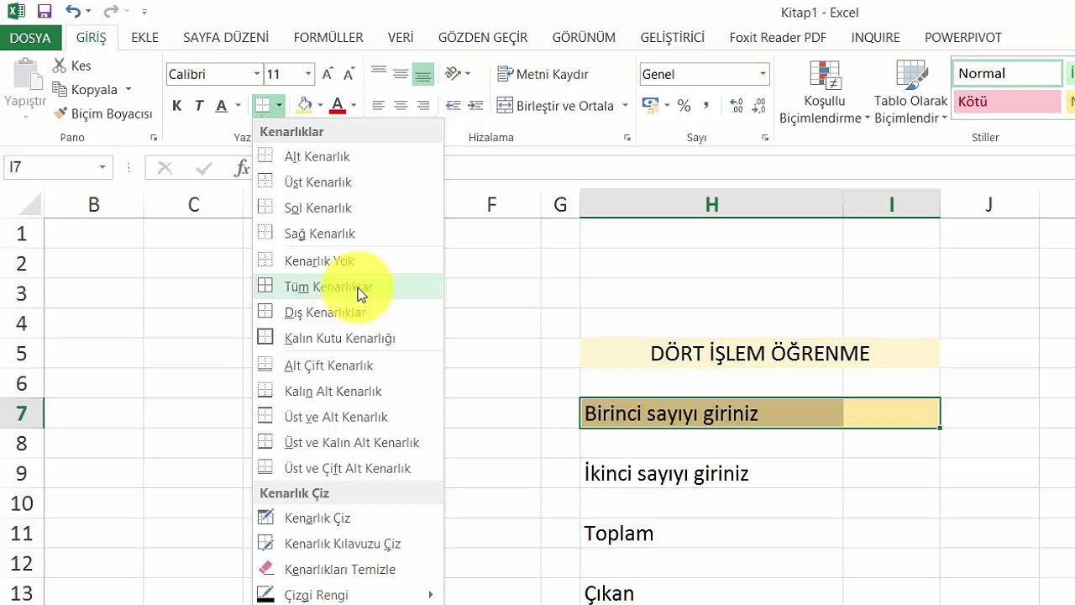The width and height of the screenshot is (1075, 605).
Task: Align text right
Action: [422, 105]
